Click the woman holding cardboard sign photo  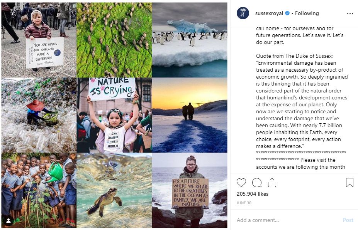point(190,190)
